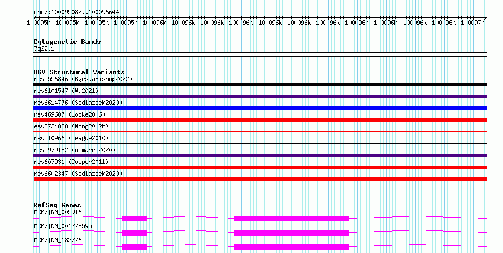Select the short exon of MCM7|NM_001278595
Image resolution: width=503 pixels, height=253 pixels.
pyautogui.click(x=135, y=233)
